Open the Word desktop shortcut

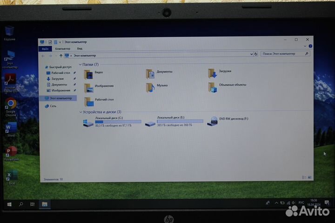click(x=11, y=129)
